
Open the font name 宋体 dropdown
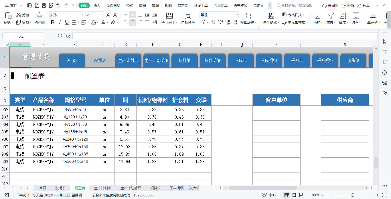[x=82, y=15]
